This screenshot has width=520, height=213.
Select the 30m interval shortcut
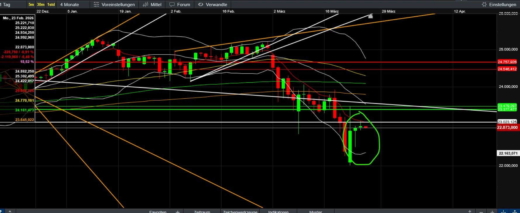[x=41, y=4]
